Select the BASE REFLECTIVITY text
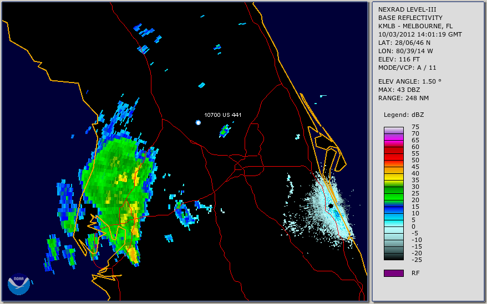 point(410,18)
